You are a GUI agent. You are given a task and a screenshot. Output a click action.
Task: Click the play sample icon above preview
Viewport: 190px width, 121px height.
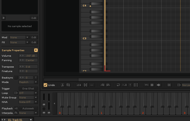[3, 18]
